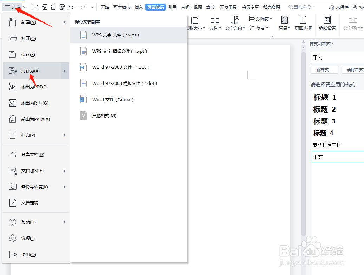
Task: Save as Word 97-2003 模板文件 (*.dot)
Action: pyautogui.click(x=128, y=83)
